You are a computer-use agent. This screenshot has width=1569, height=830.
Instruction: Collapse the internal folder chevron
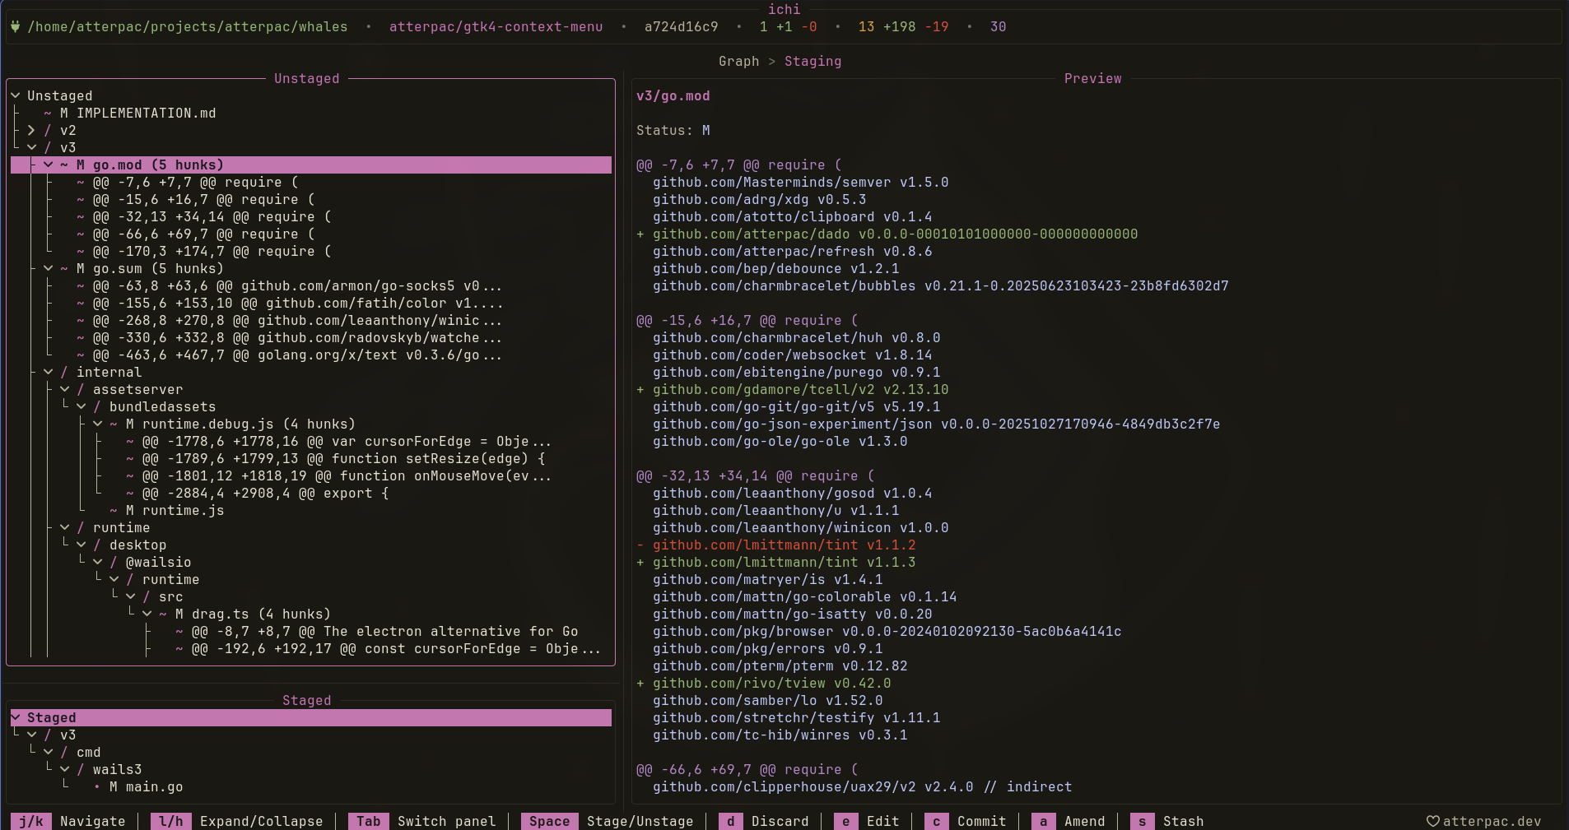tap(49, 372)
